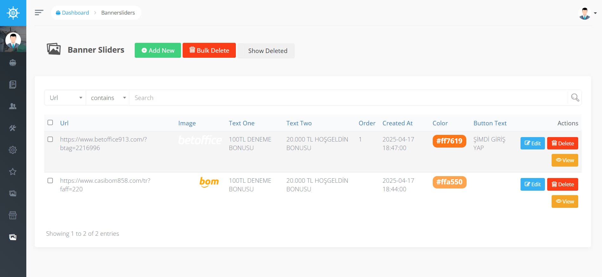Open the sidebar user avatar

tap(13, 40)
